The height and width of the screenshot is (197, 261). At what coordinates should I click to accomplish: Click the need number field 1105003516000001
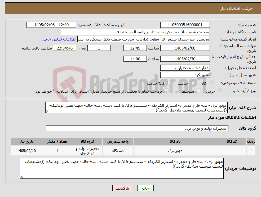click(x=185, y=25)
